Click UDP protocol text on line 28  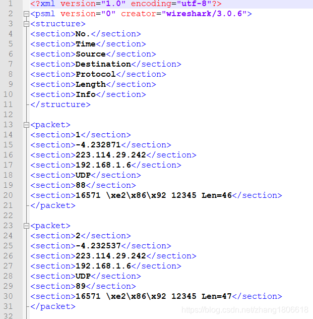(x=83, y=276)
